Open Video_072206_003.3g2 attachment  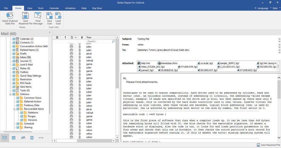(x=151, y=67)
